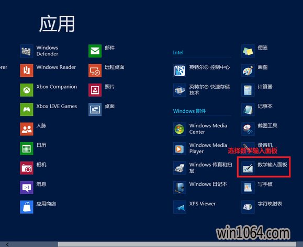Viewport: 303px width, 247px height.
Task: Click the Intel group header
Action: pyautogui.click(x=178, y=52)
